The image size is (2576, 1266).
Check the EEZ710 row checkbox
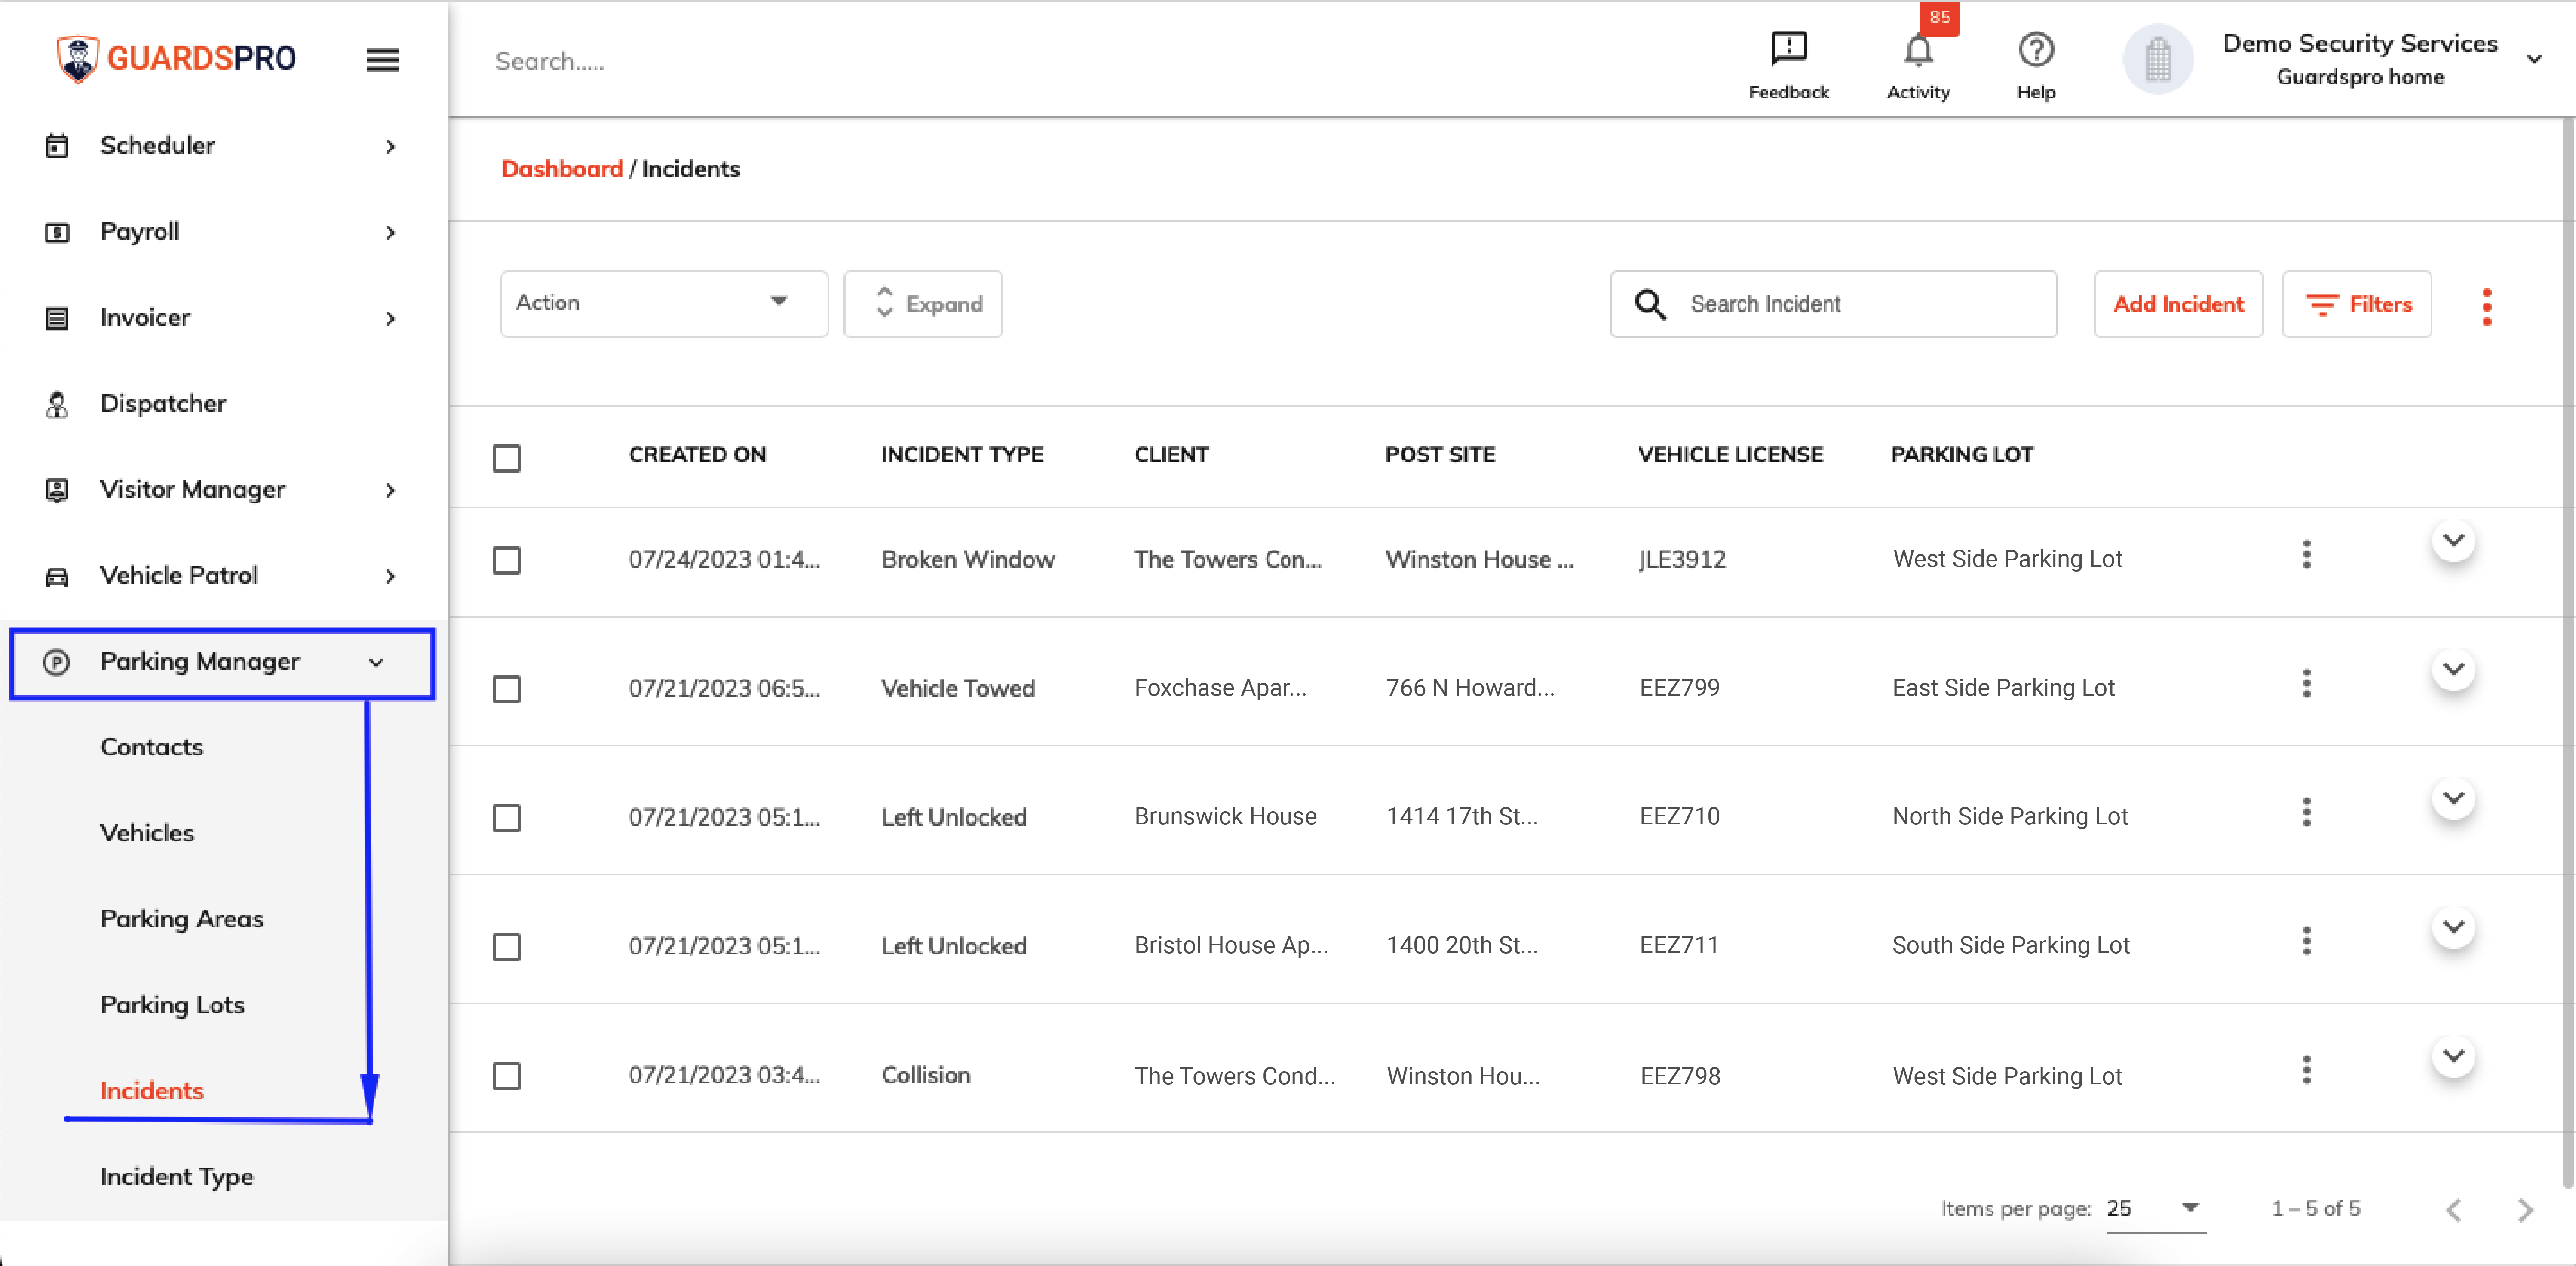tap(507, 817)
